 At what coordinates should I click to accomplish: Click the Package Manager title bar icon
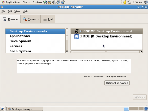(x=2, y=7)
